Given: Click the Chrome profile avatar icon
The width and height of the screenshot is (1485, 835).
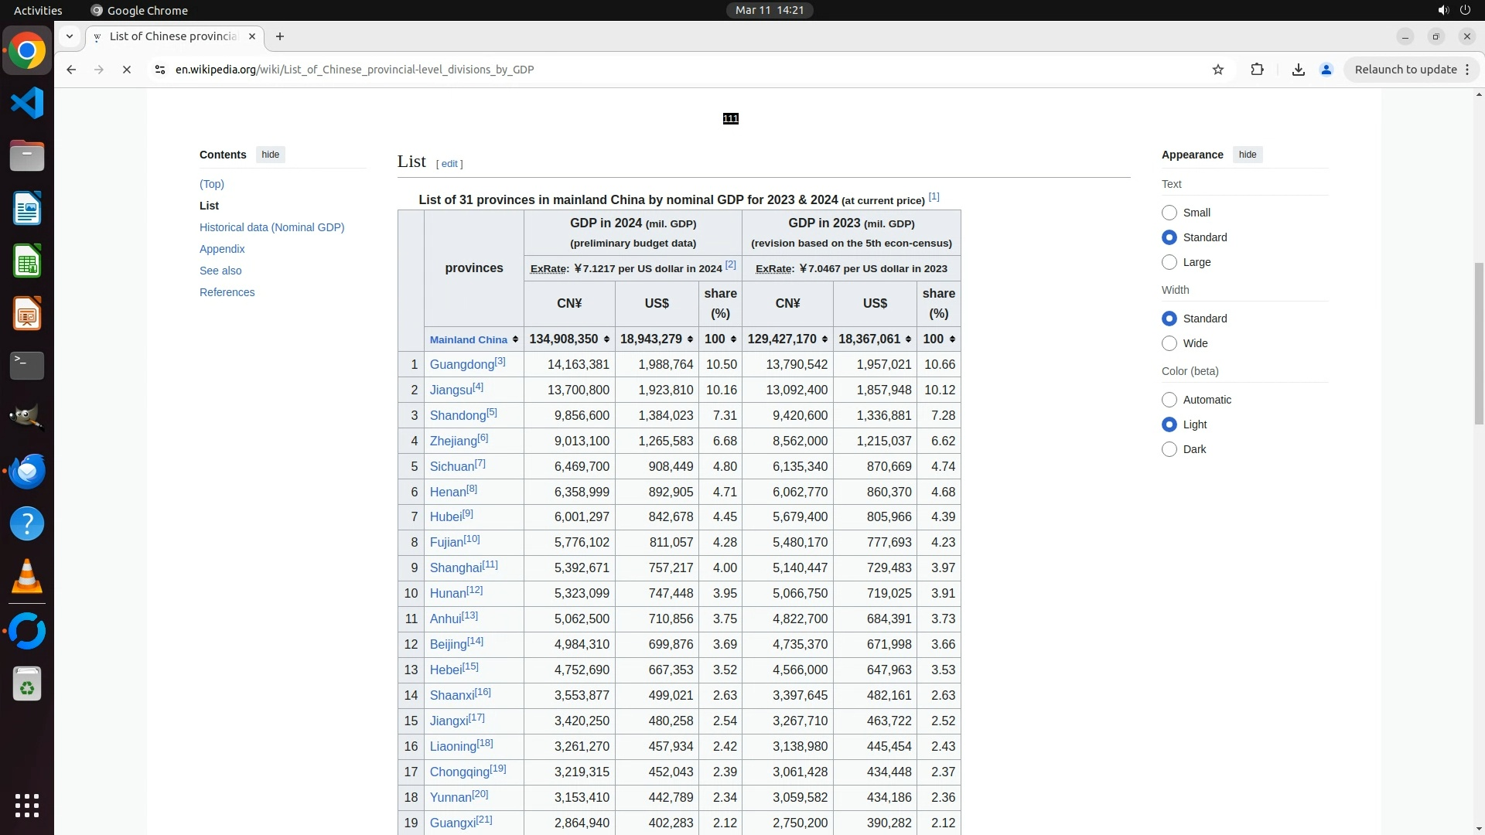Looking at the screenshot, I should [x=1326, y=70].
